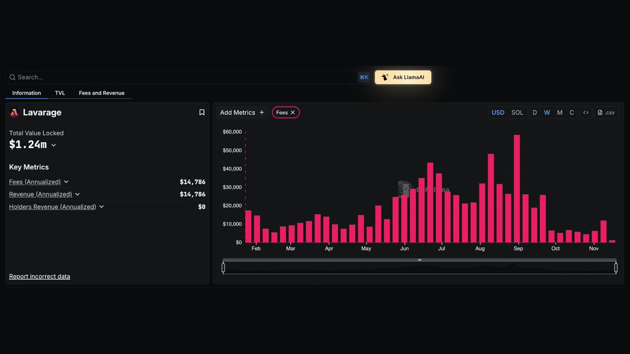Click the Report incorrect data link

coord(39,276)
